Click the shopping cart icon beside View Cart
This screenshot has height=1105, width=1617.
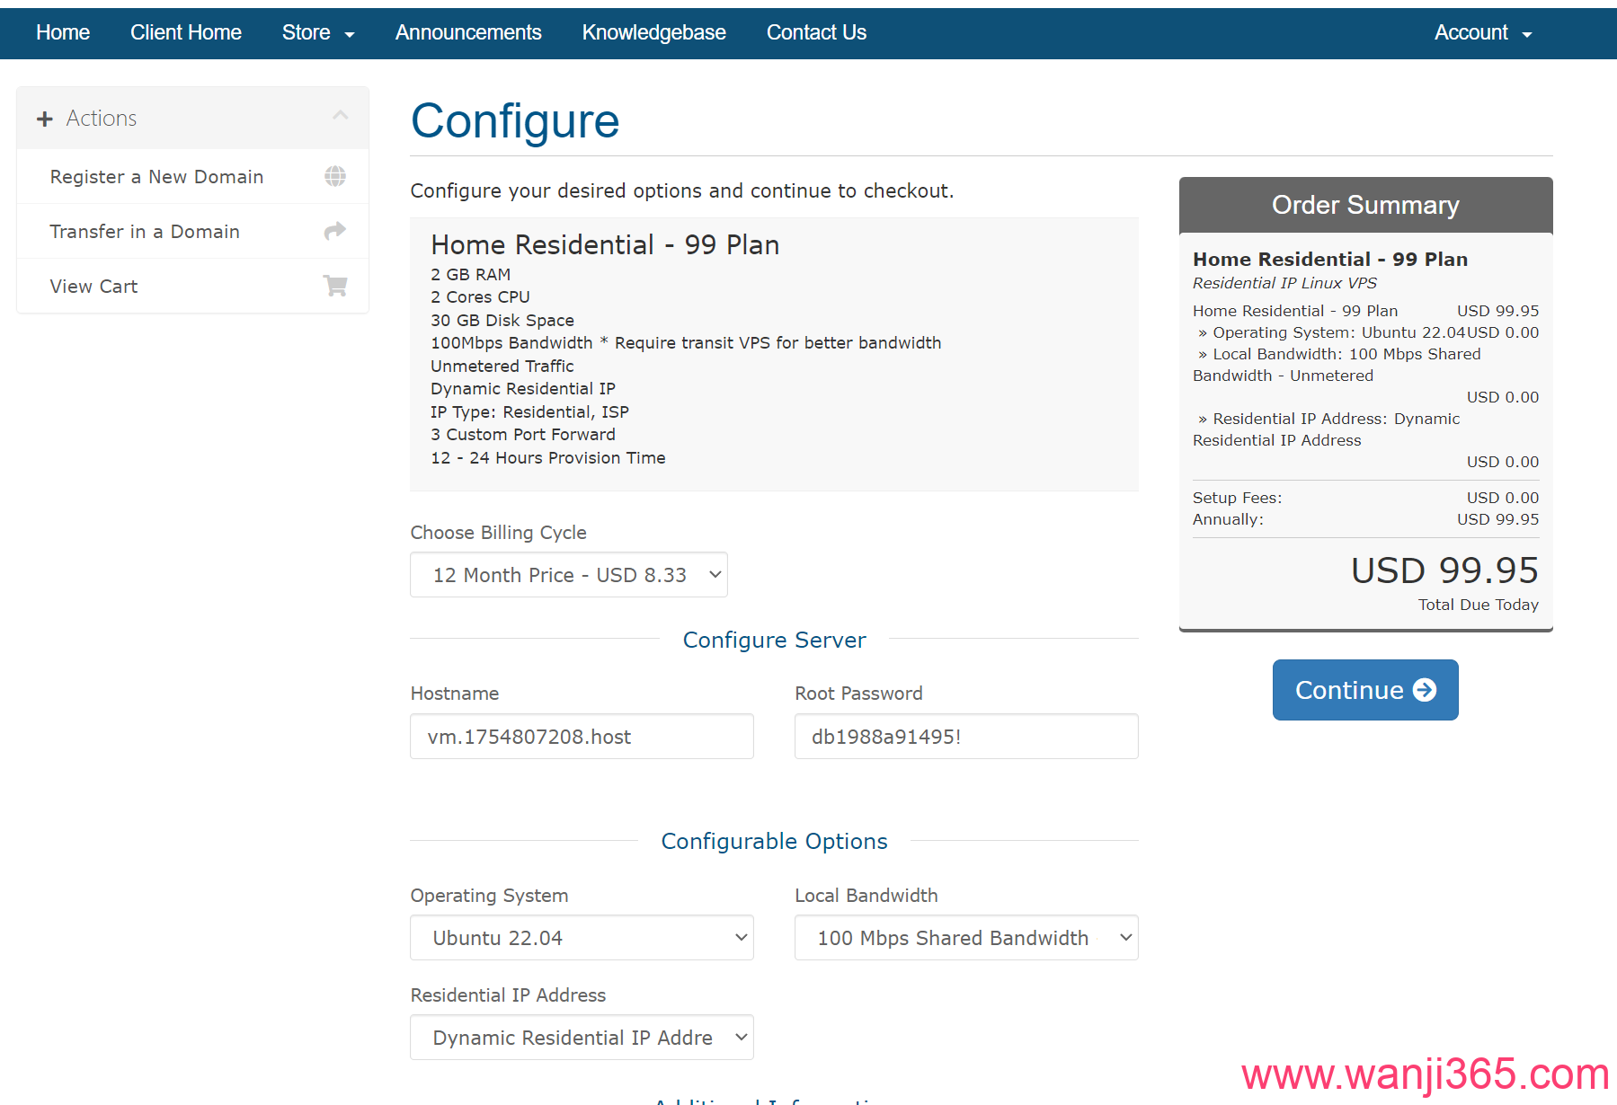click(334, 286)
